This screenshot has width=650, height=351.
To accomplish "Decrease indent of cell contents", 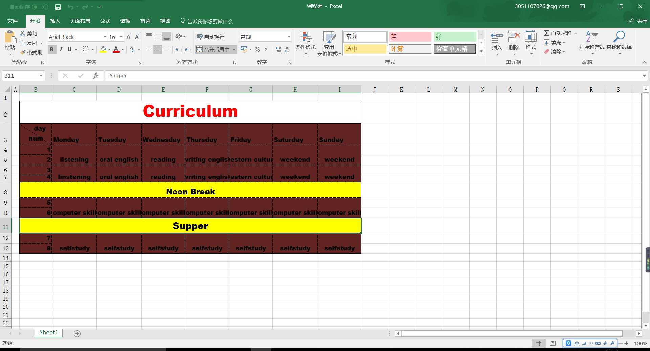I will [x=179, y=49].
